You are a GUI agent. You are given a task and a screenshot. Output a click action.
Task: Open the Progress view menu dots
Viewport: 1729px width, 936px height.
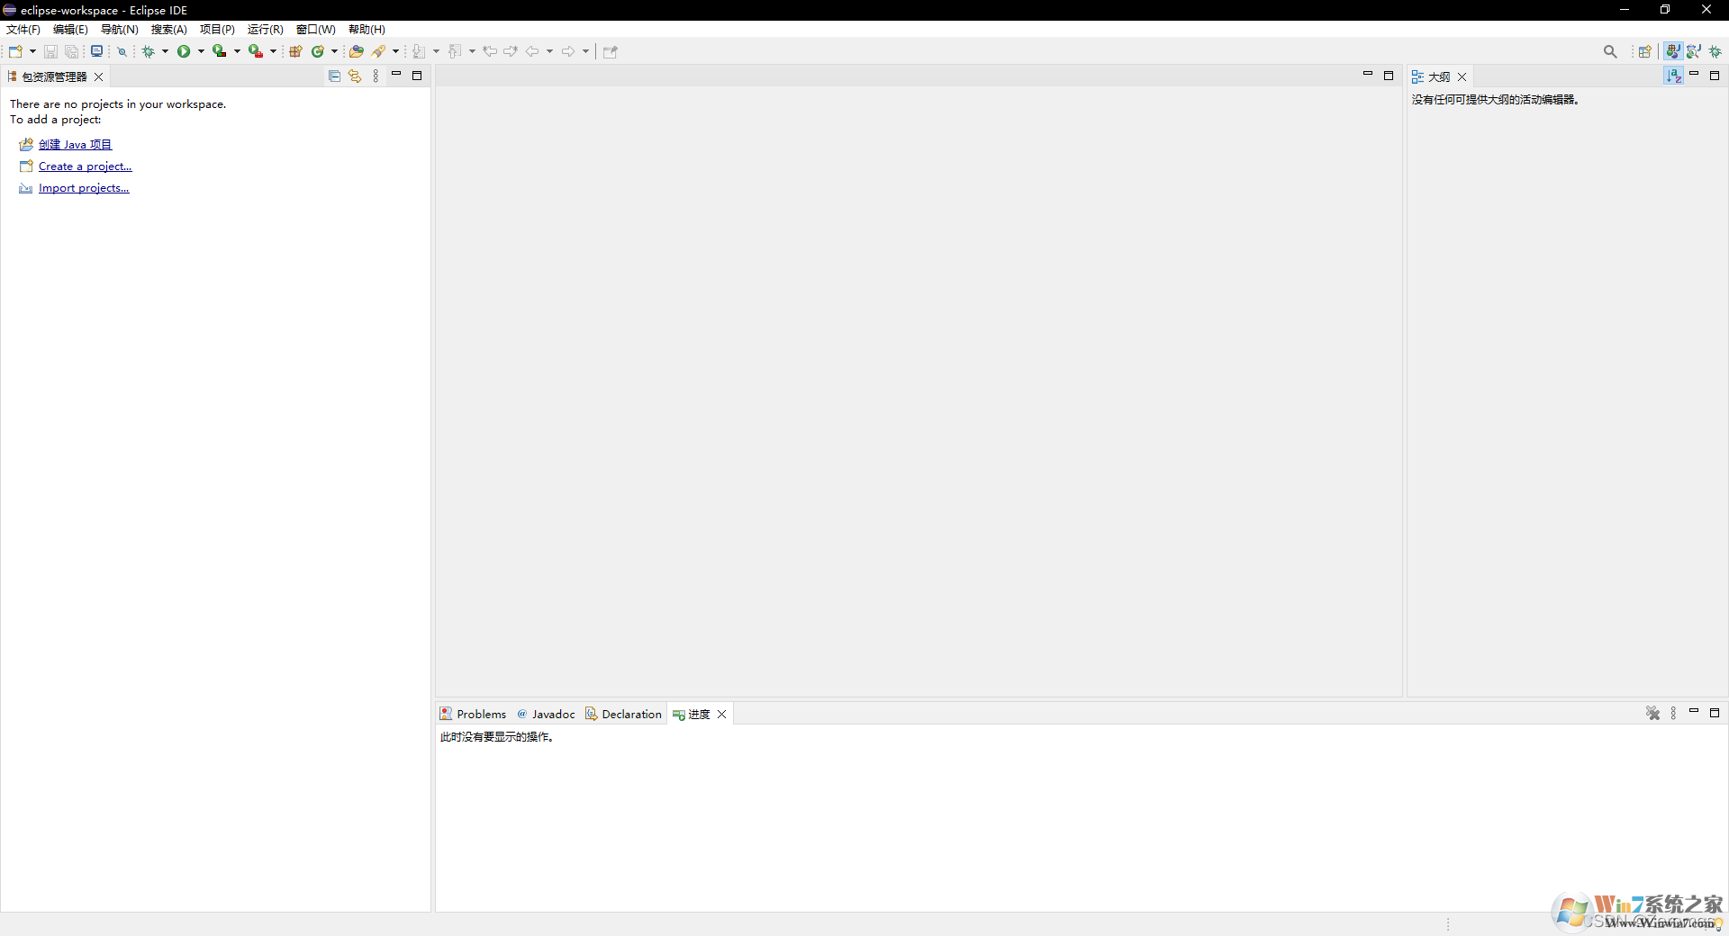1674,714
